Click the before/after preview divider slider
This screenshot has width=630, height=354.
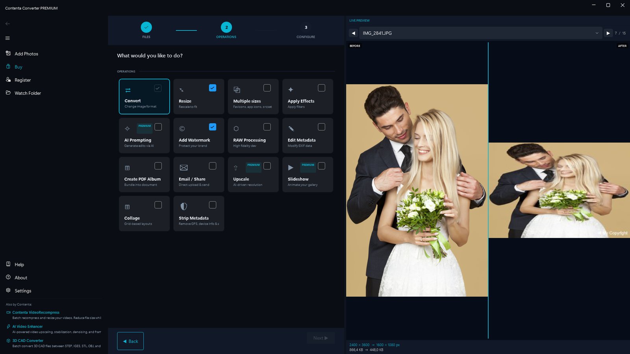(x=488, y=190)
